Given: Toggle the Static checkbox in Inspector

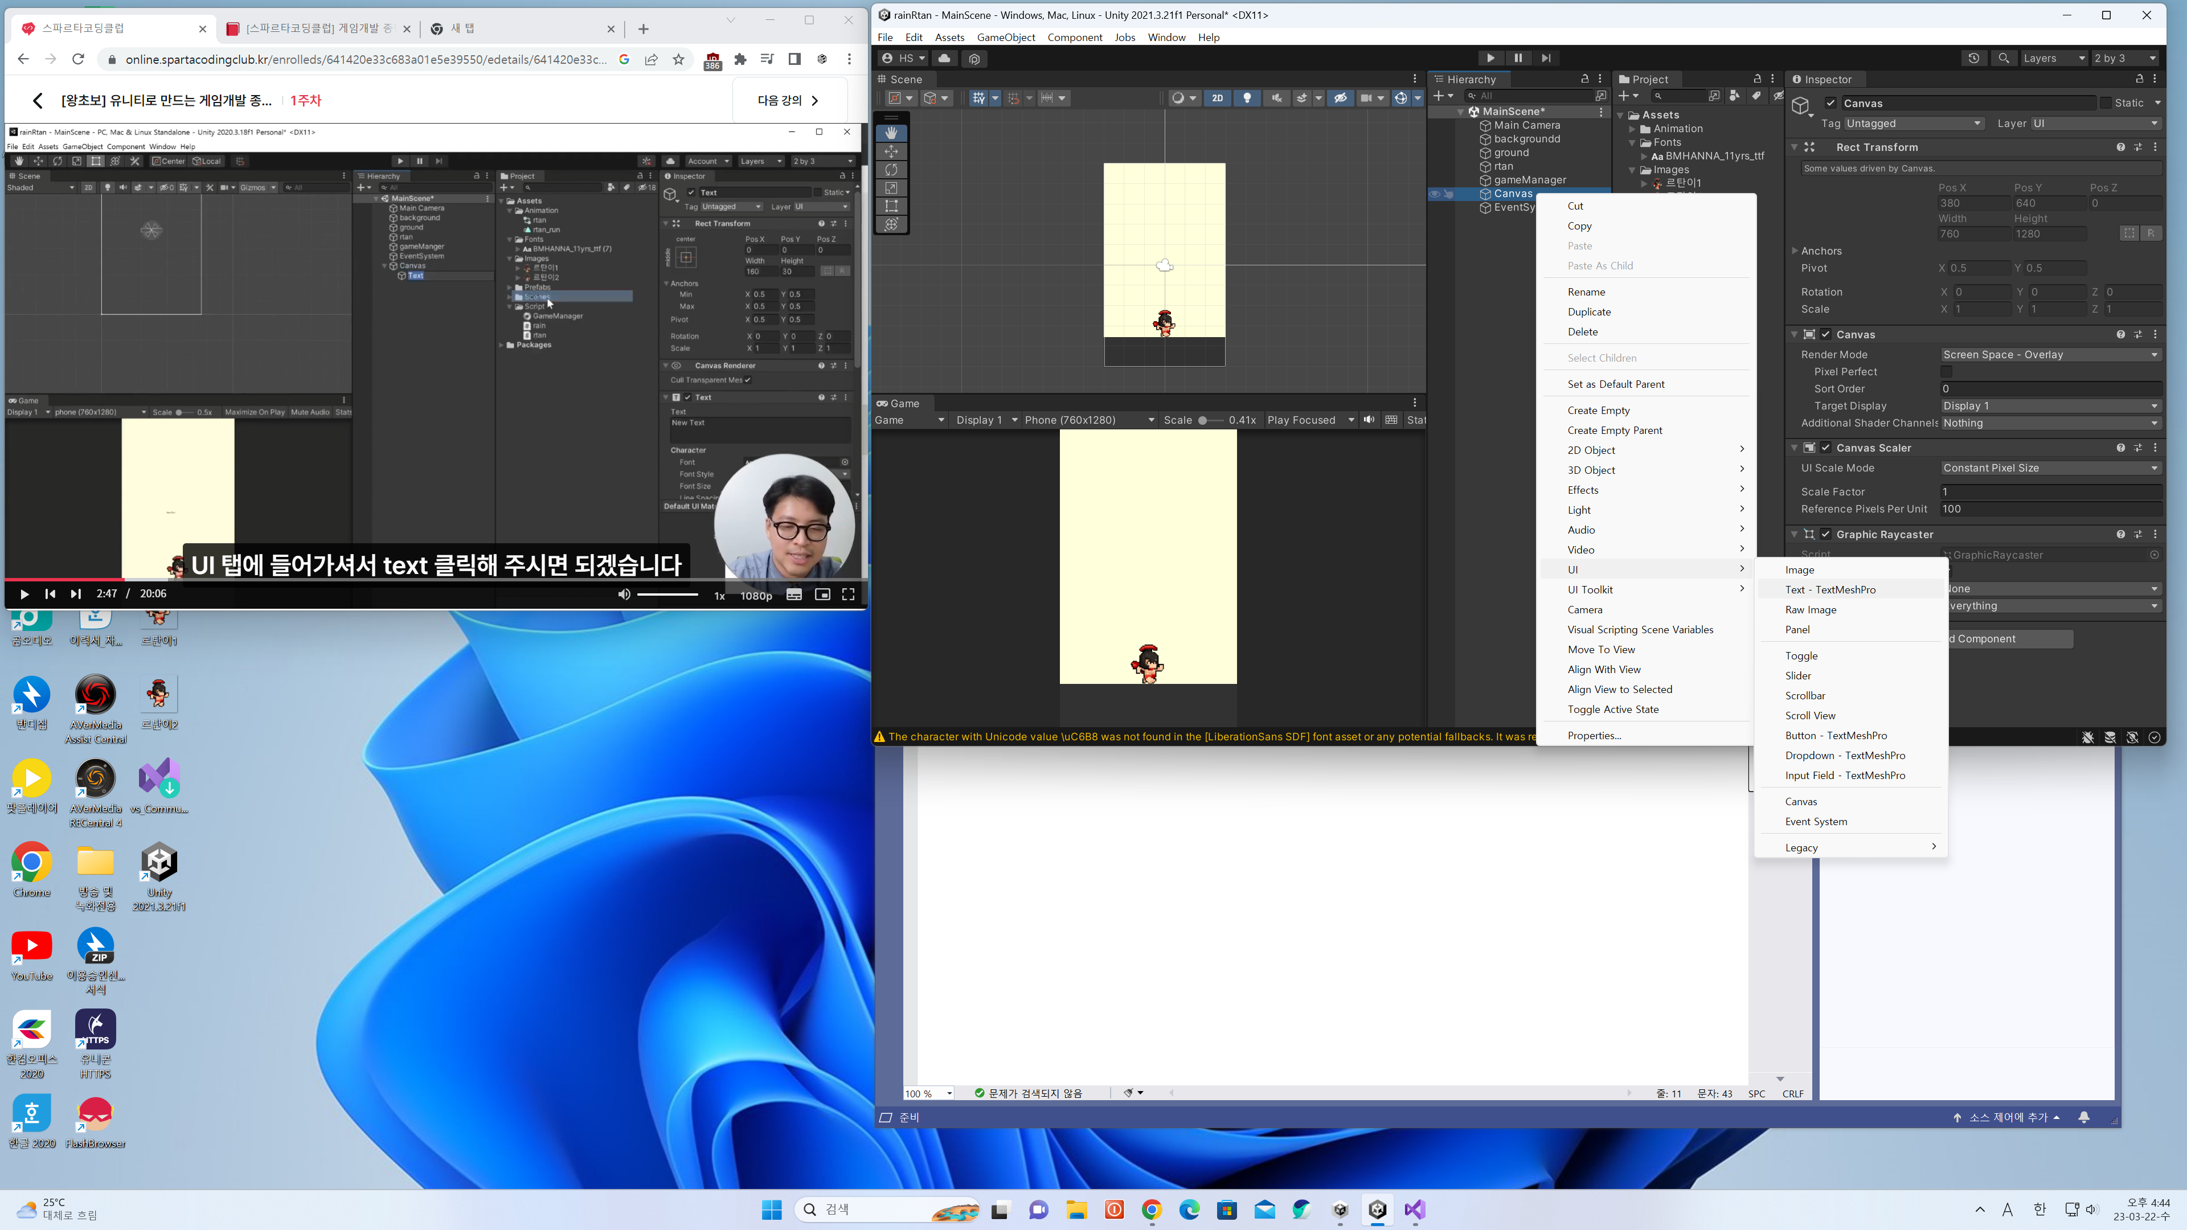Looking at the screenshot, I should [2106, 104].
